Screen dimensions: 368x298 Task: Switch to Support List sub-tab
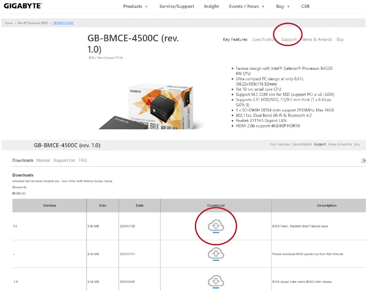click(x=64, y=160)
